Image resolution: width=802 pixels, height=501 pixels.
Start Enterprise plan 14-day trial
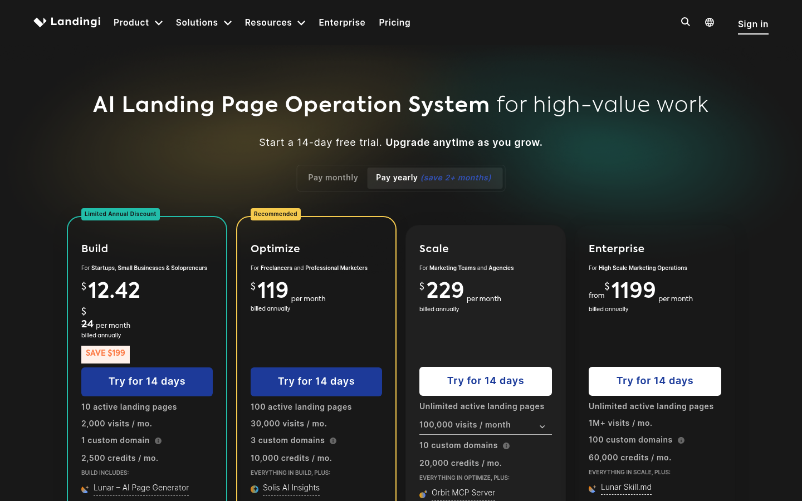[x=655, y=381]
